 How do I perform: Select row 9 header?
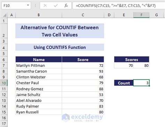click(x=4, y=77)
